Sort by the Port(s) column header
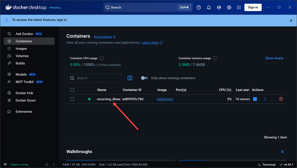297x168 pixels. point(181,90)
